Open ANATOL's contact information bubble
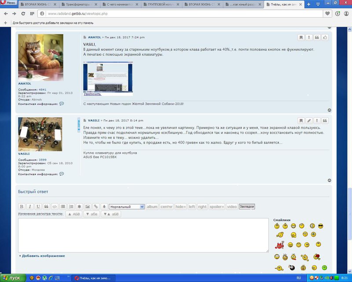 click(62, 104)
